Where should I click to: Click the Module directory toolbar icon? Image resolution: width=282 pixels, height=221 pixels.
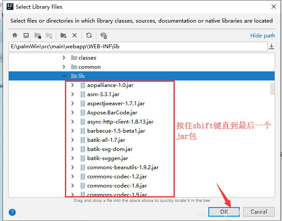click(x=49, y=35)
